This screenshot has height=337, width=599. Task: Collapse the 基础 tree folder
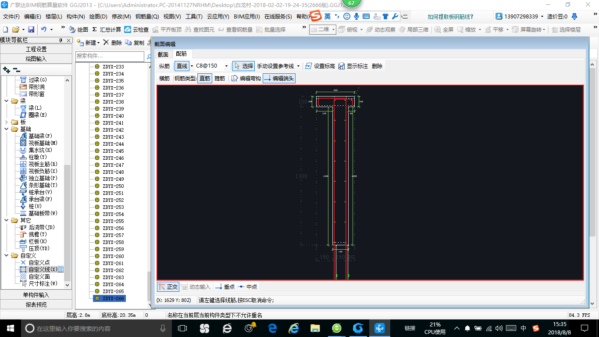point(6,129)
